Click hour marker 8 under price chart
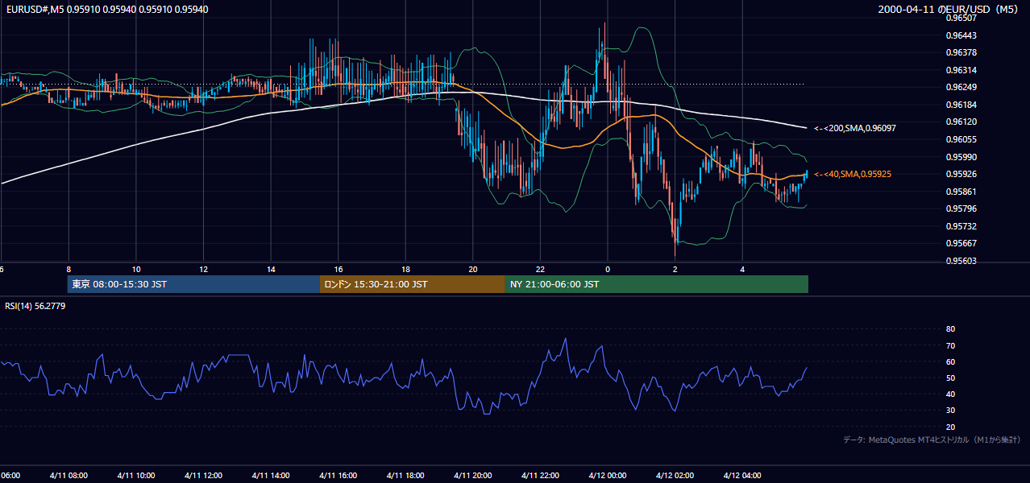 coord(69,270)
